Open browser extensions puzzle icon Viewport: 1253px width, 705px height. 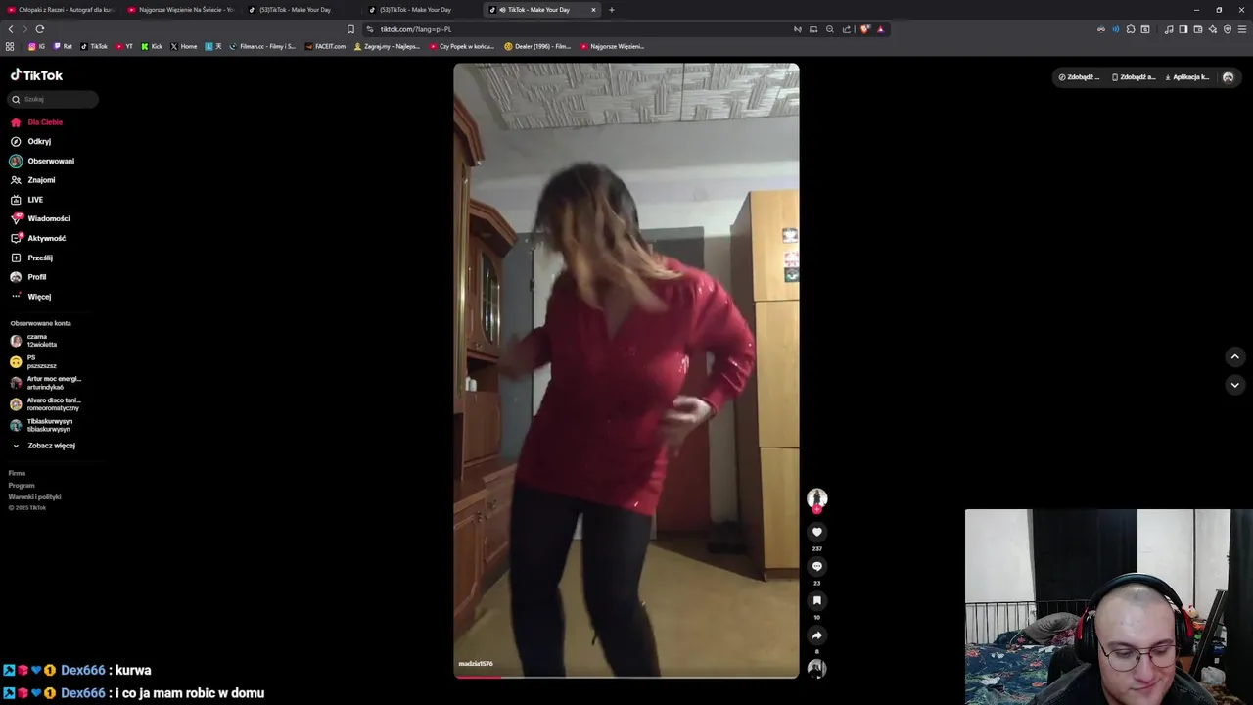[1131, 29]
